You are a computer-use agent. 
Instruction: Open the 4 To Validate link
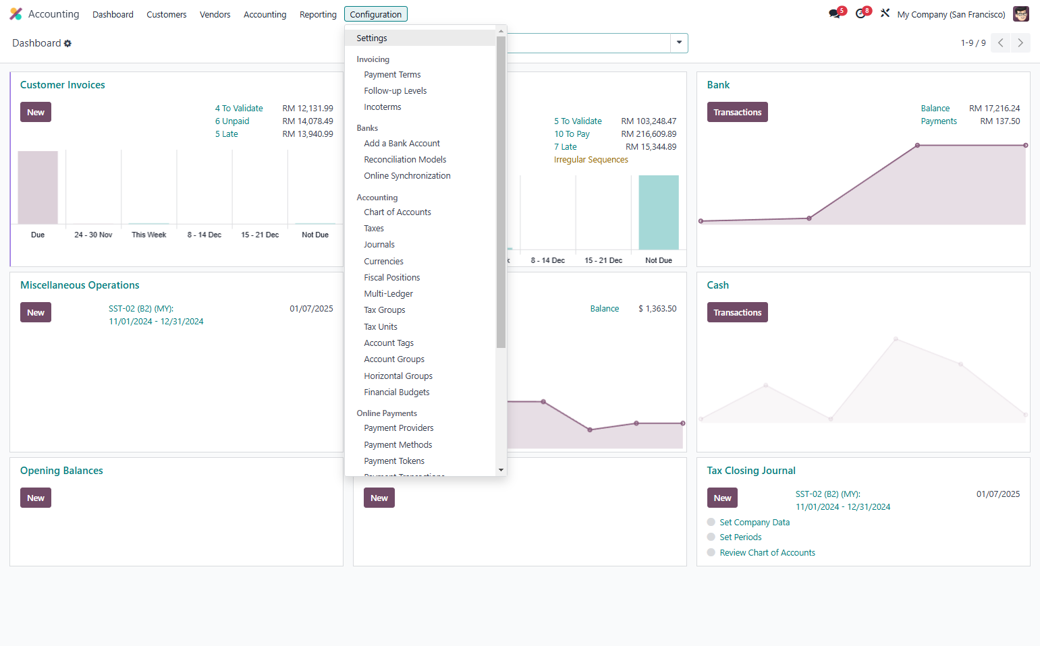tap(239, 109)
